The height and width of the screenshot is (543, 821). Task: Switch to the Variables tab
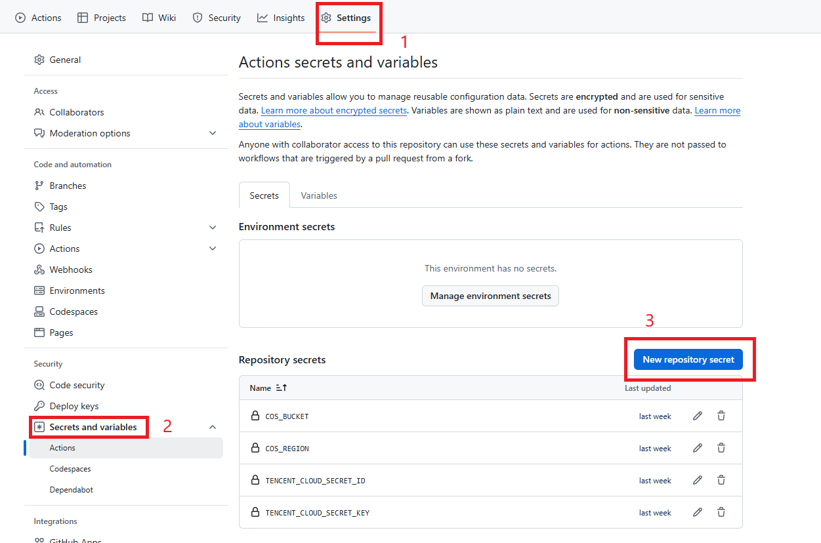pyautogui.click(x=319, y=195)
